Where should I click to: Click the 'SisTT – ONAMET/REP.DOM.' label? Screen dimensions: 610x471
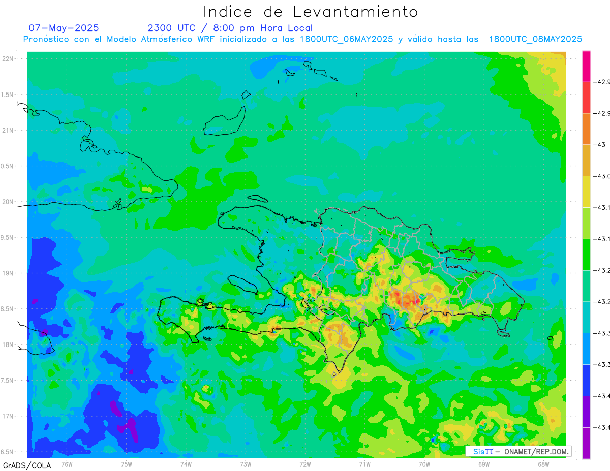click(x=518, y=451)
